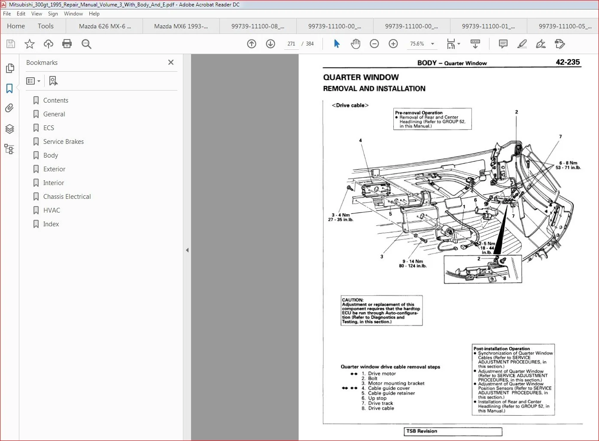Open the Model Tree panel icon
Image resolution: width=599 pixels, height=441 pixels.
(x=9, y=149)
